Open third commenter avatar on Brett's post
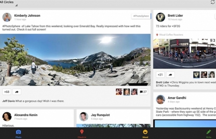Viewport: 216px width, 139px height. tap(211, 75)
